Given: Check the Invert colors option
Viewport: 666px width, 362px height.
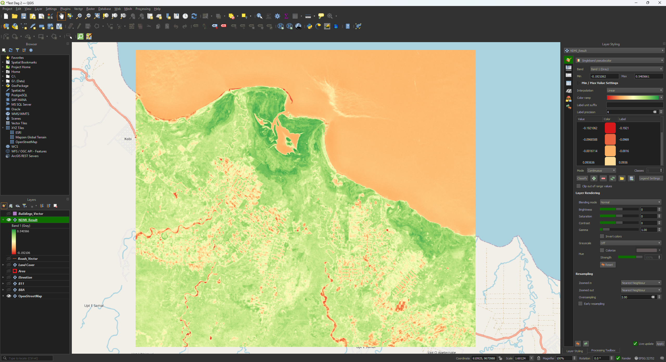Looking at the screenshot, I should click(x=602, y=236).
